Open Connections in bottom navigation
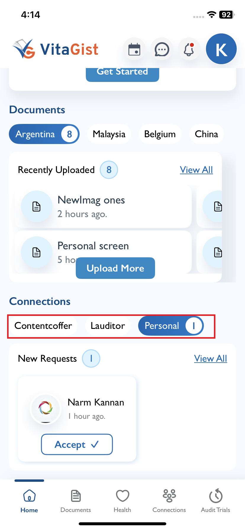Screen dimensions: 245x530 pos(169,501)
